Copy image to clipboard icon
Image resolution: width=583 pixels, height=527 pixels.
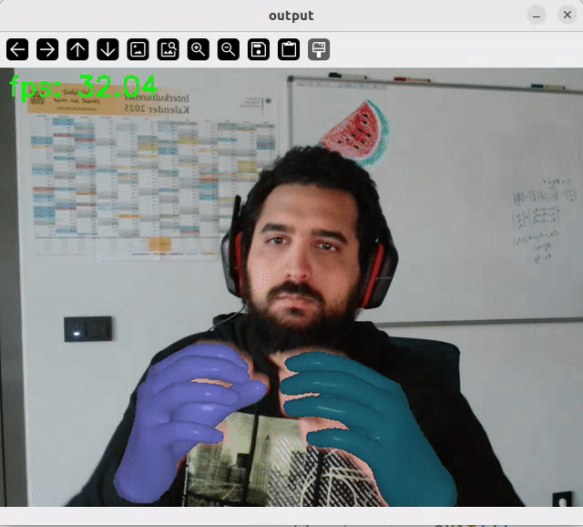[x=288, y=49]
